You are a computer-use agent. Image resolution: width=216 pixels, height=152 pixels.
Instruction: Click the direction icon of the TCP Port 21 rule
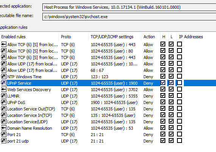coord(3,134)
